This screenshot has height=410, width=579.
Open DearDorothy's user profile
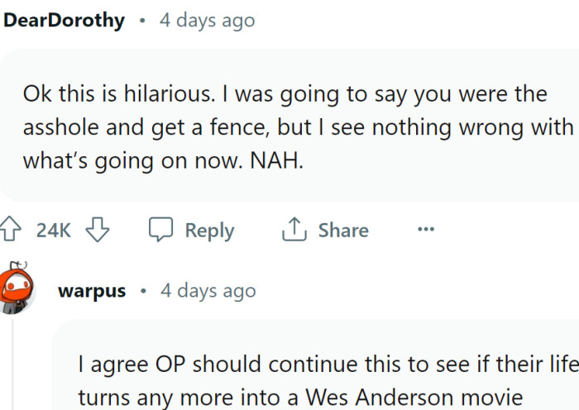tap(65, 21)
